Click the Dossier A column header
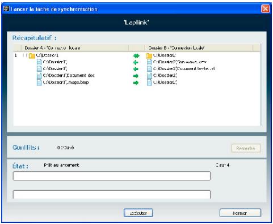This screenshot has height=224, width=273. (x=75, y=48)
